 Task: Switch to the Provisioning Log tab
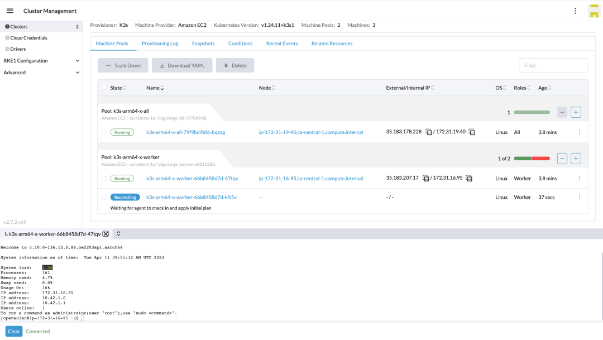click(x=160, y=44)
